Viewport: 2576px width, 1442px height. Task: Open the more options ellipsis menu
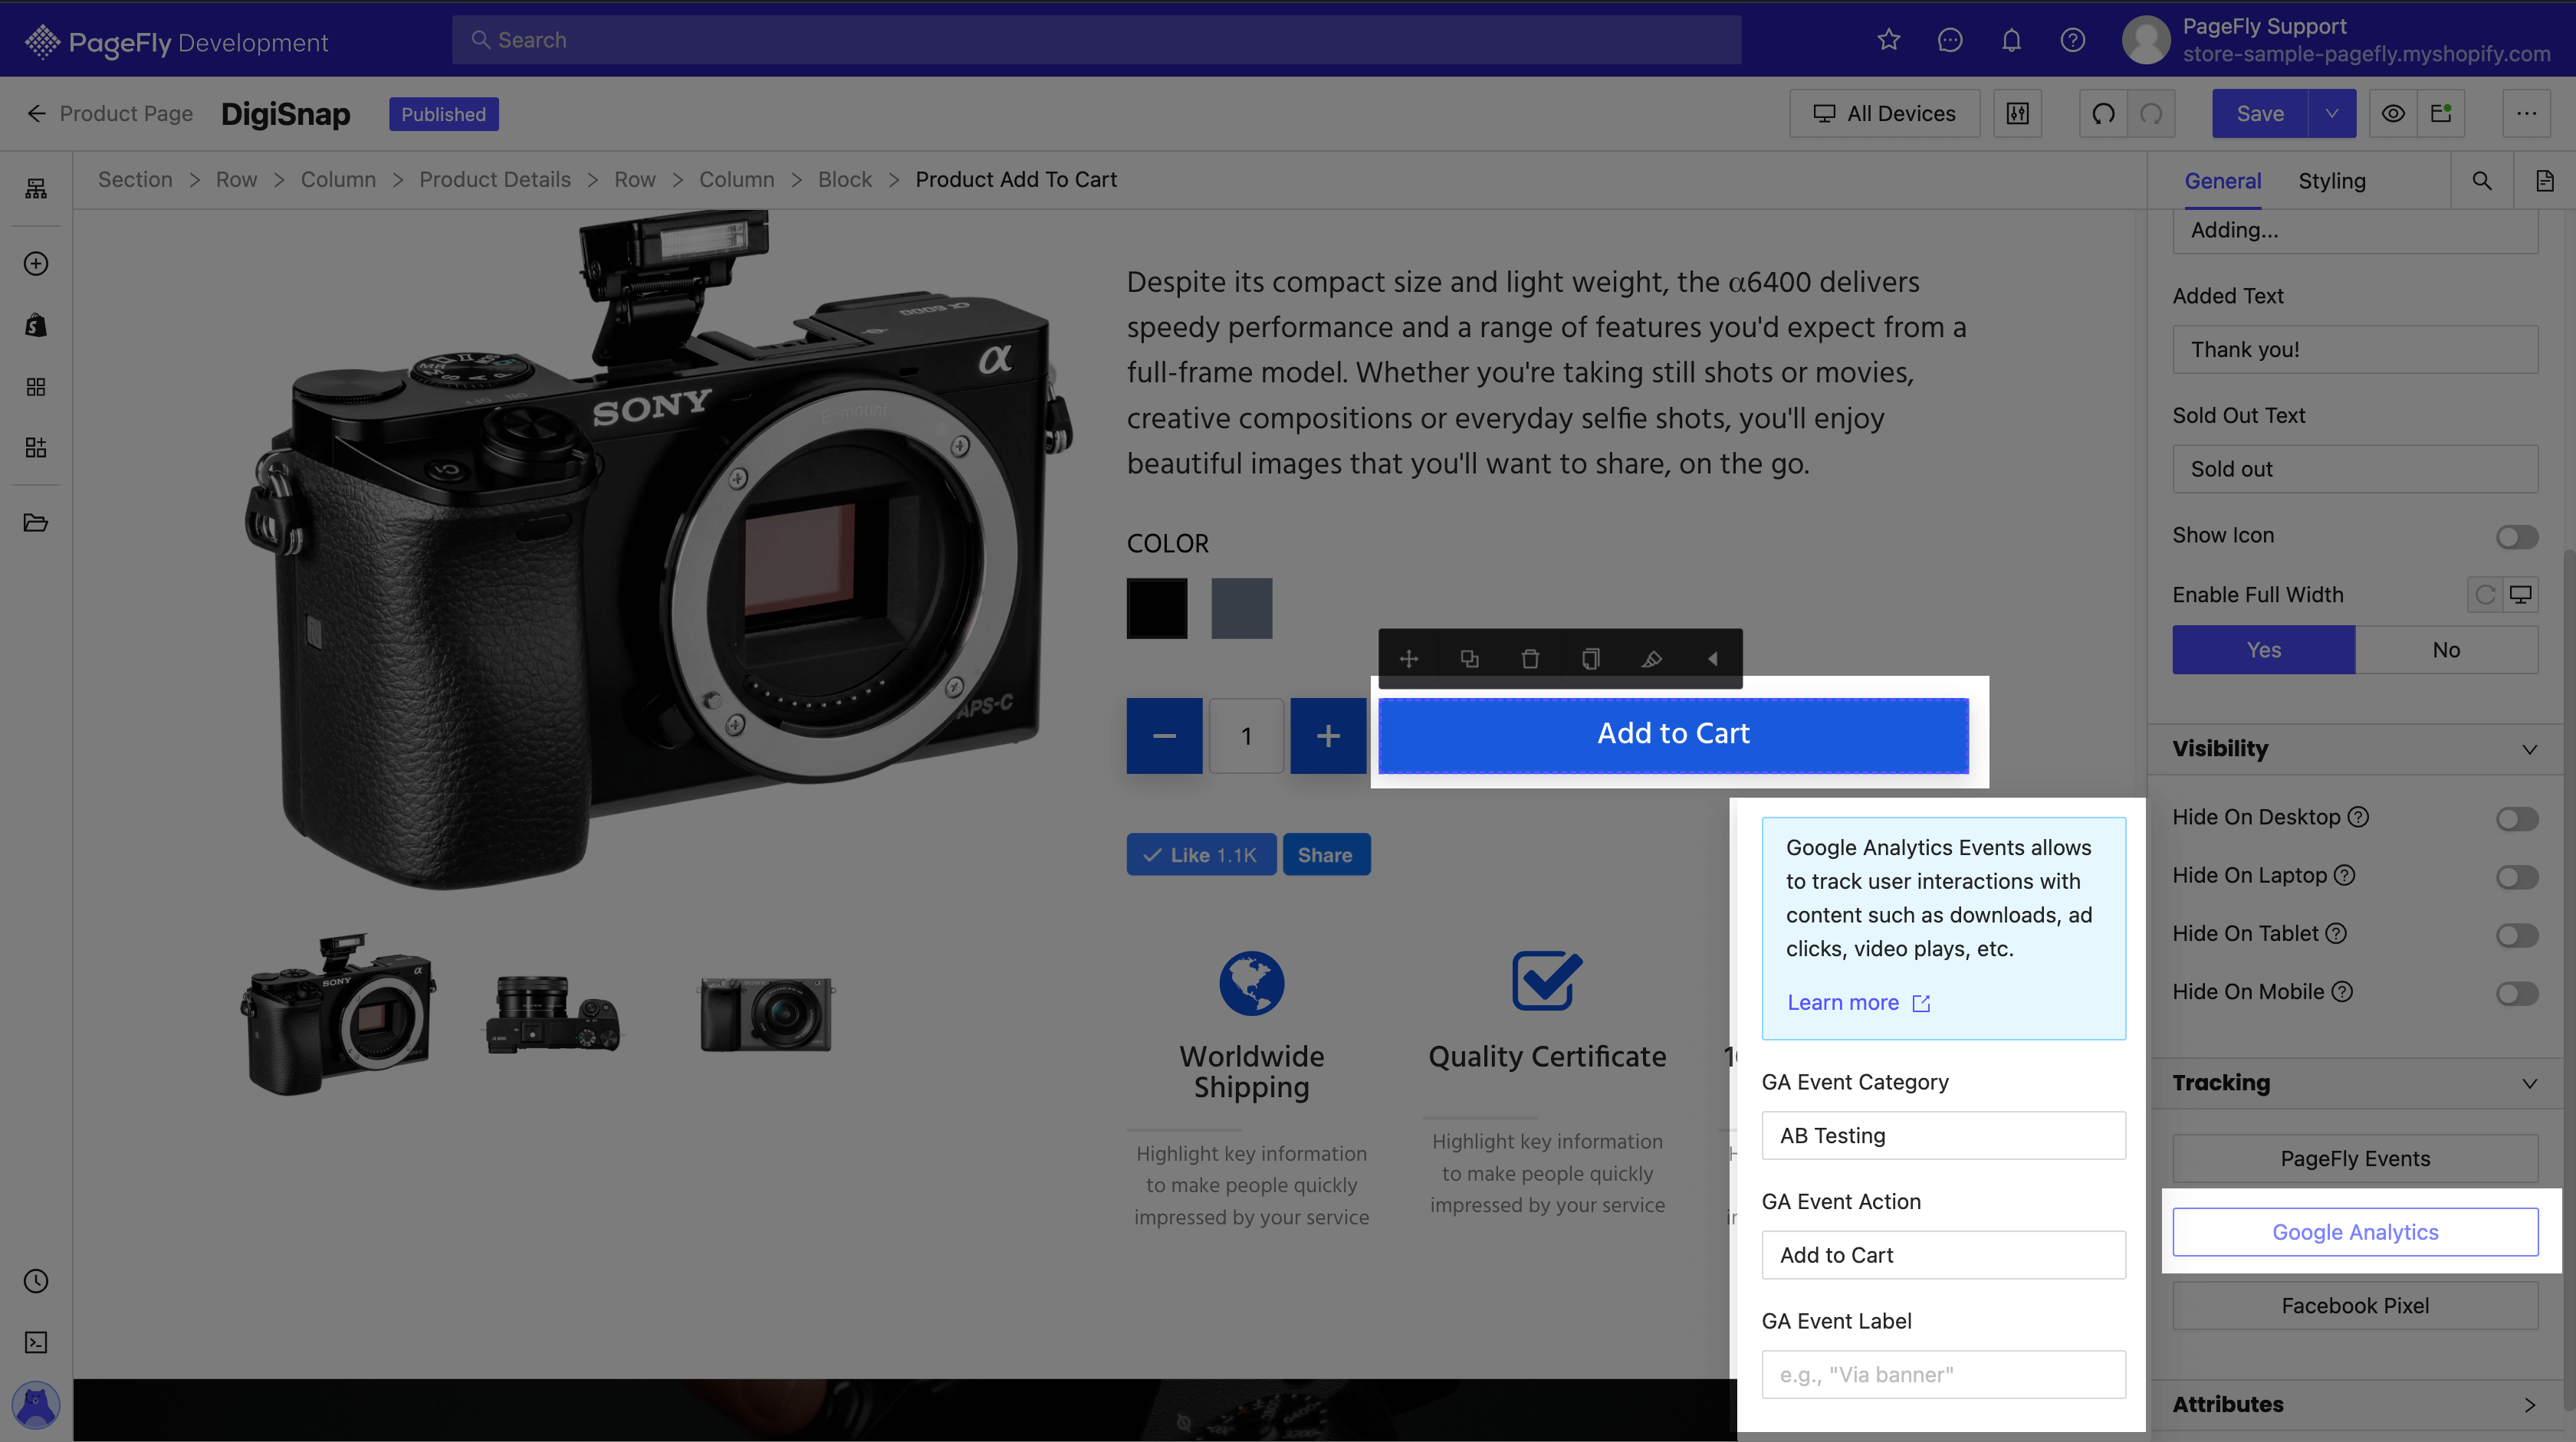[x=2527, y=114]
